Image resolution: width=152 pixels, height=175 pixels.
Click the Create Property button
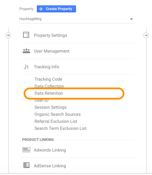(x=56, y=9)
